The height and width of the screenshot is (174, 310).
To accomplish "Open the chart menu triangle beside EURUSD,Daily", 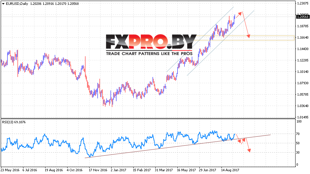I will (3, 3).
